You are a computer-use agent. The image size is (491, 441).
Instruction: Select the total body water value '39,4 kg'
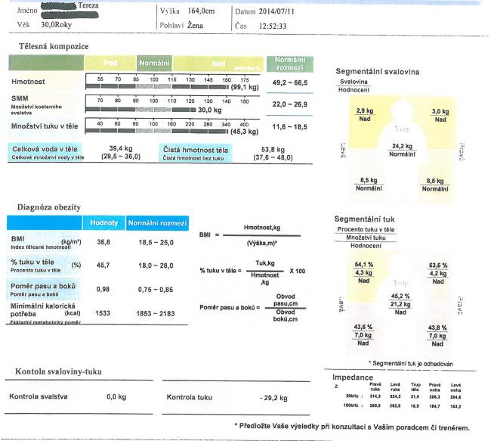tap(121, 148)
